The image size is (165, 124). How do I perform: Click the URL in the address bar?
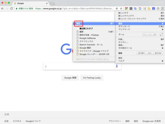click(74, 8)
